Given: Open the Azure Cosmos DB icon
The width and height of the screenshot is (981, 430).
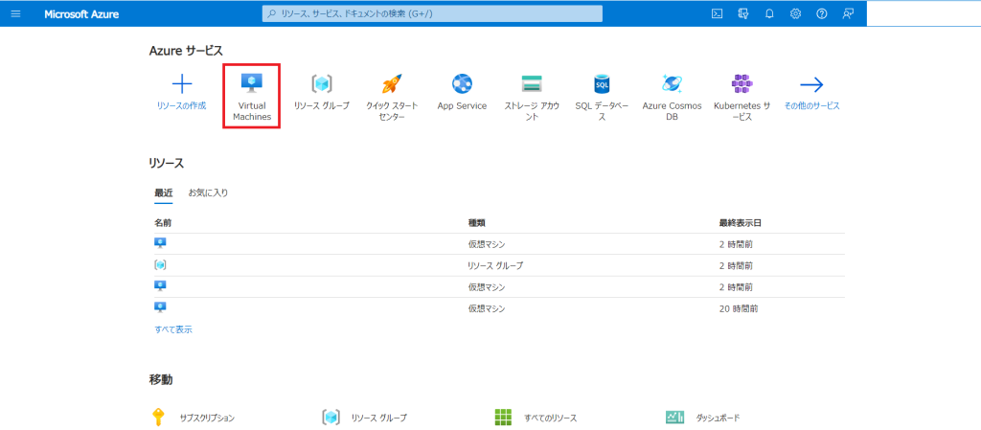Looking at the screenshot, I should tap(672, 83).
